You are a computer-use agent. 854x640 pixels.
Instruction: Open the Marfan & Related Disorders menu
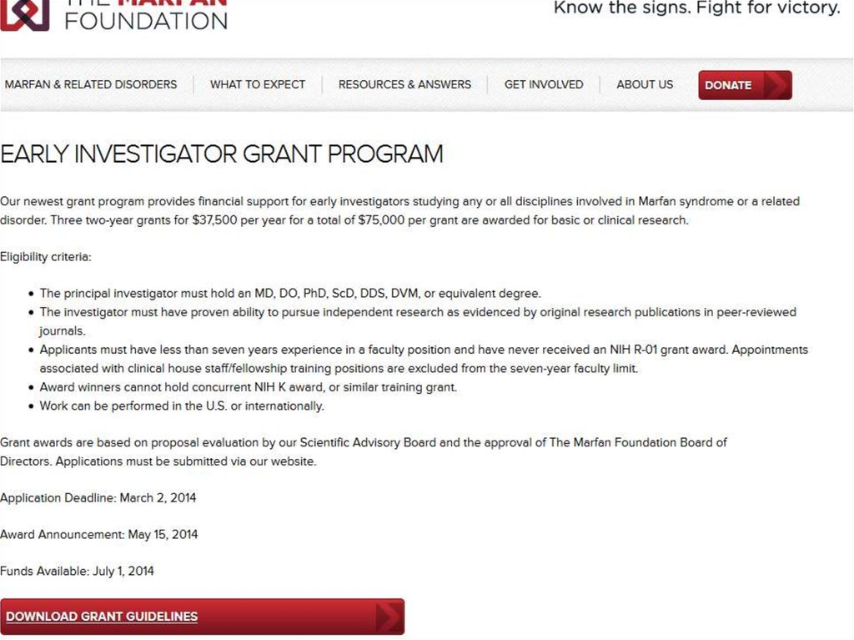[91, 84]
